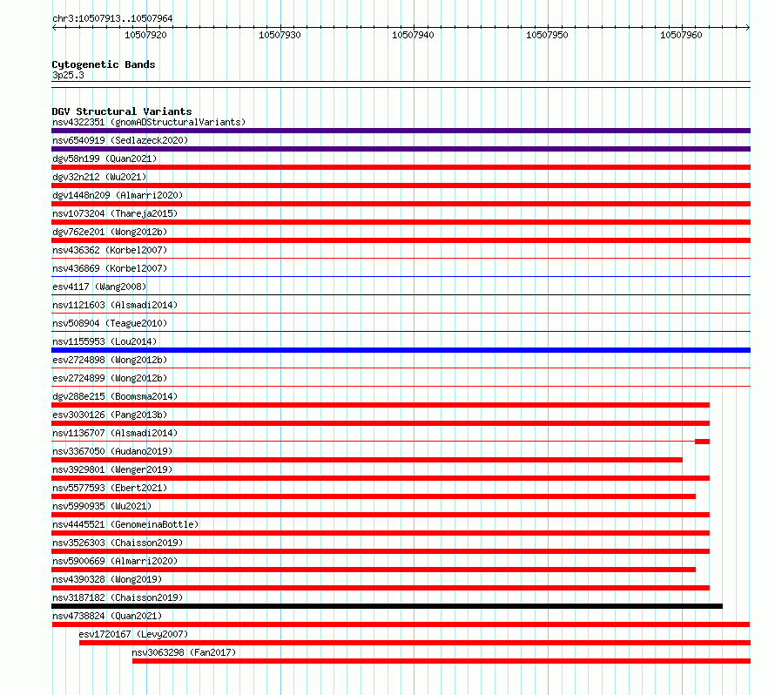Select the black bar for nsv3187182 Chaisson2019
The height and width of the screenshot is (695, 775).
[x=387, y=606]
